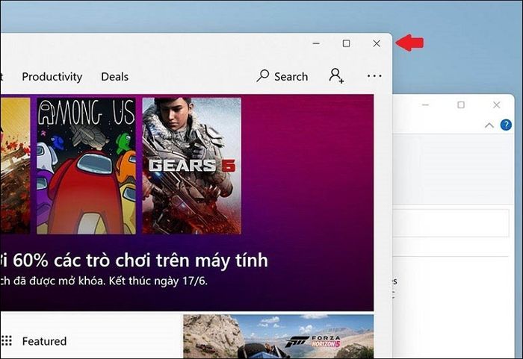Collapse the ribbon with the up chevron
This screenshot has width=523, height=359.
coord(489,125)
